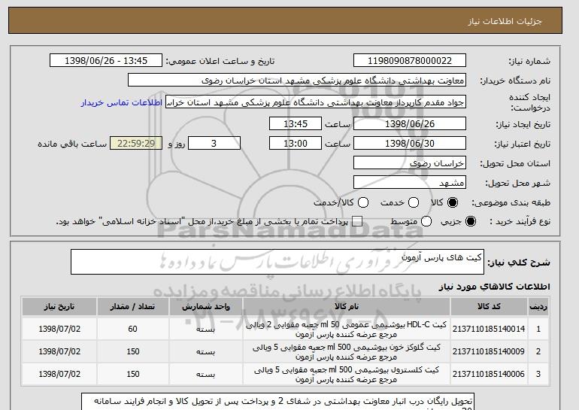Click the validity date field 1398/06/30
The image size is (579, 410).
tap(410, 144)
